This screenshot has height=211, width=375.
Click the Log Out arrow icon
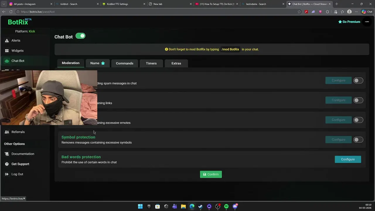(x=7, y=174)
